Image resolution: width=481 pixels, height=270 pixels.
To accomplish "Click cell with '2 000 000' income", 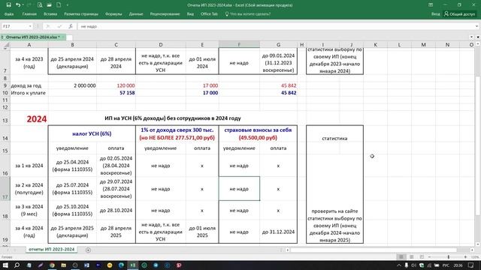I will tap(72, 85).
